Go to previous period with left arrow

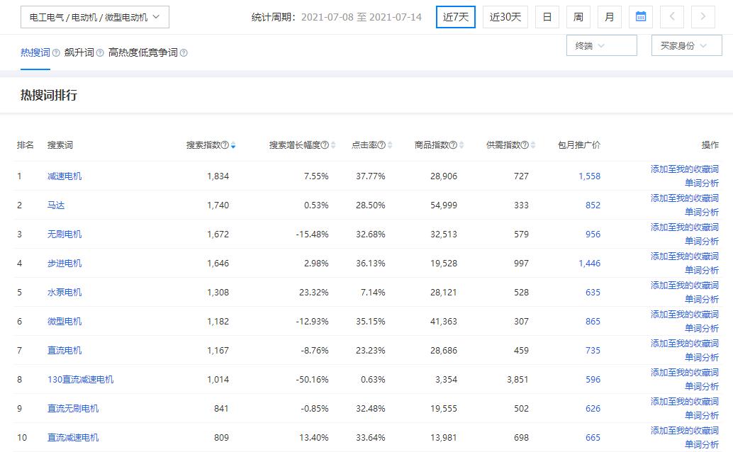tap(671, 17)
